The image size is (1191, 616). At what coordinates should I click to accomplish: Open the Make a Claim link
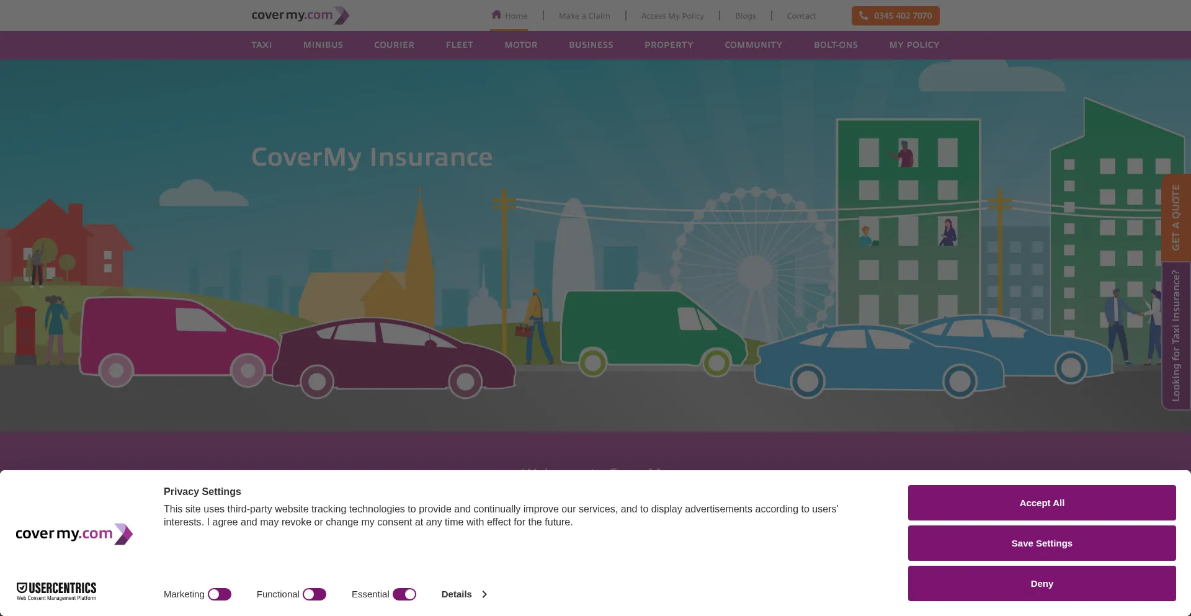click(584, 16)
